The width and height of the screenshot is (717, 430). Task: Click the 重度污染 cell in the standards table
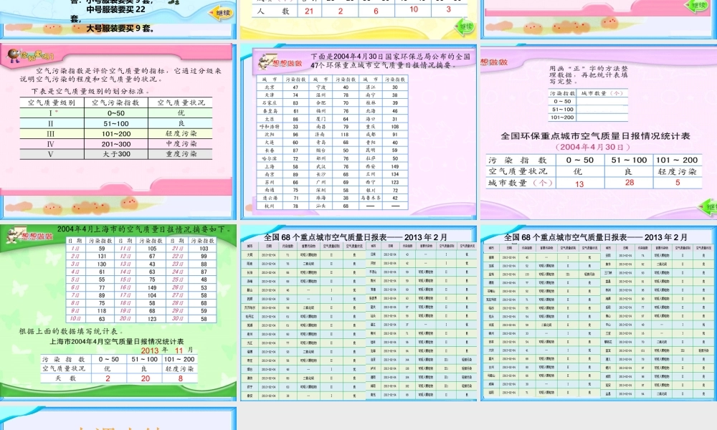(181, 154)
